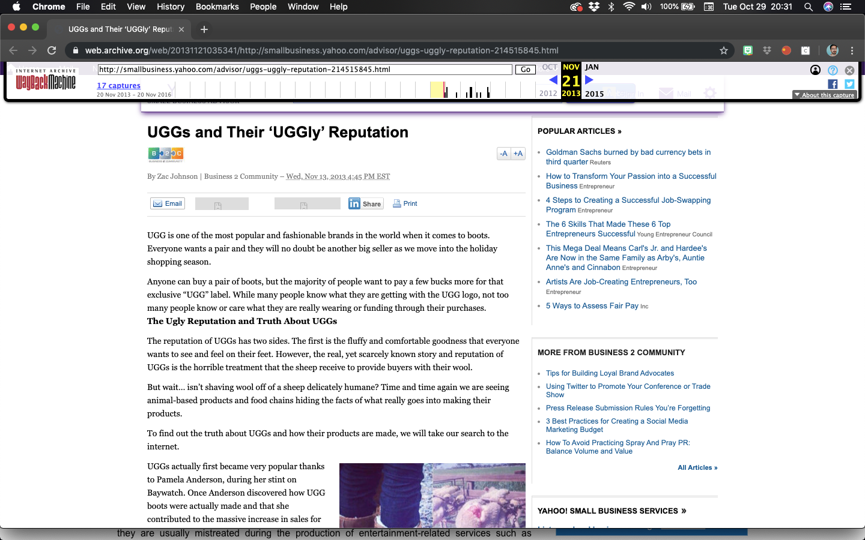The width and height of the screenshot is (865, 540).
Task: Increase font size with +A
Action: coord(518,154)
